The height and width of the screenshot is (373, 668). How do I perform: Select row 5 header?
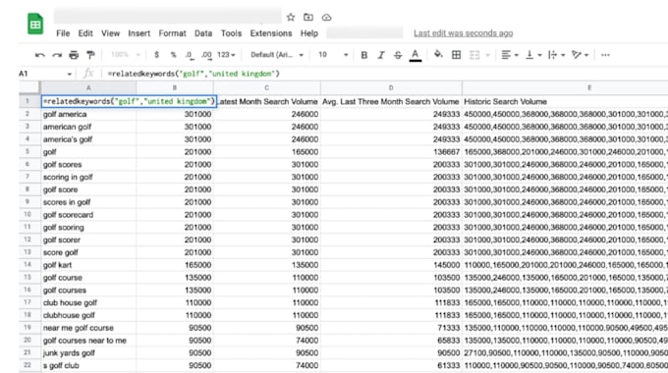click(28, 151)
